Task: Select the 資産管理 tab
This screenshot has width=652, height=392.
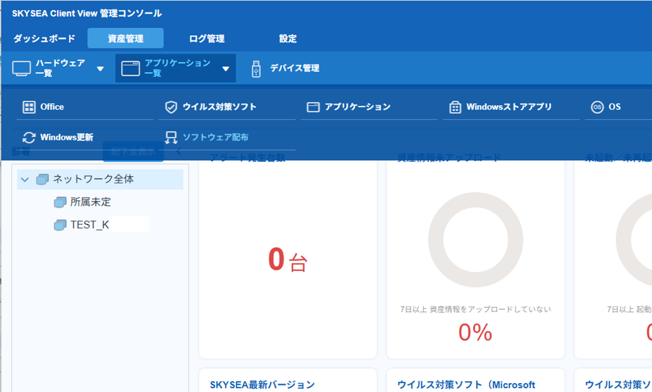Action: tap(125, 39)
